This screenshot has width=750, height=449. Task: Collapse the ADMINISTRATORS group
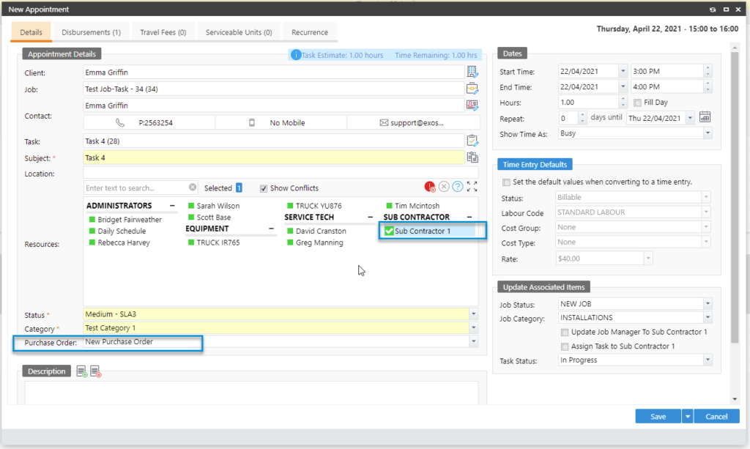pos(172,206)
